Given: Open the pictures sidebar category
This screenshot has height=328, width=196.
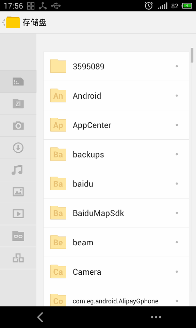Looking at the screenshot, I should [x=18, y=192].
